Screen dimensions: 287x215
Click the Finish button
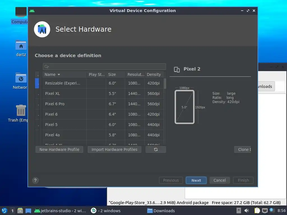[x=243, y=181]
